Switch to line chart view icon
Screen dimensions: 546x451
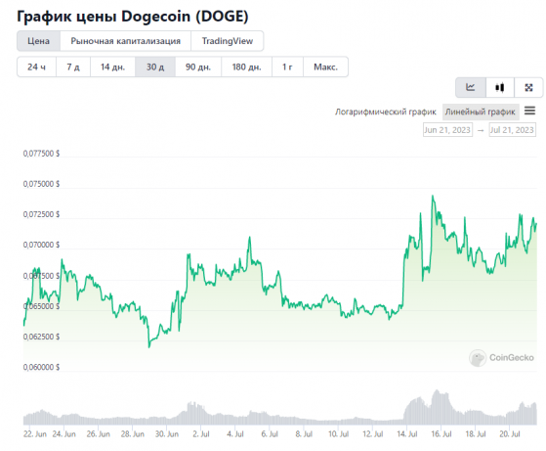[x=471, y=87]
